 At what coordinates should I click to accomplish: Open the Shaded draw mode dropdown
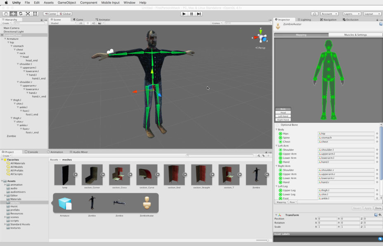click(63, 23)
